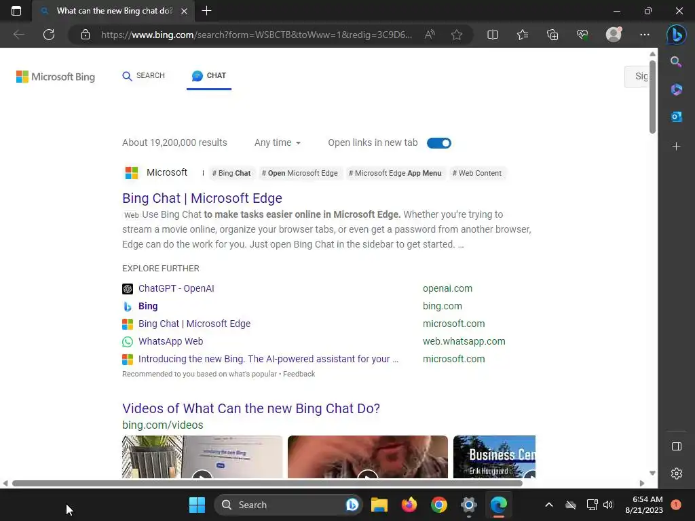The height and width of the screenshot is (521, 695).
Task: Open ChatGPT - OpenAI link
Action: click(x=176, y=288)
